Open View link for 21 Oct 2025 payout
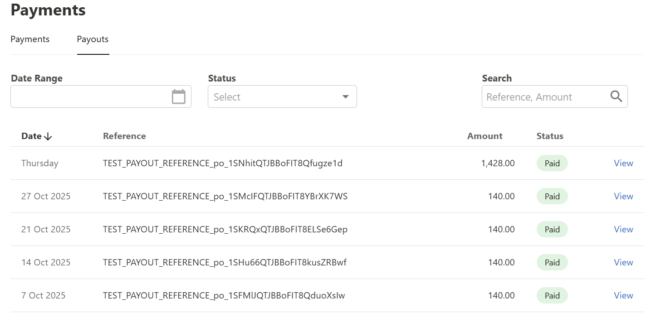Screen dimensions: 651x313 pyautogui.click(x=623, y=230)
